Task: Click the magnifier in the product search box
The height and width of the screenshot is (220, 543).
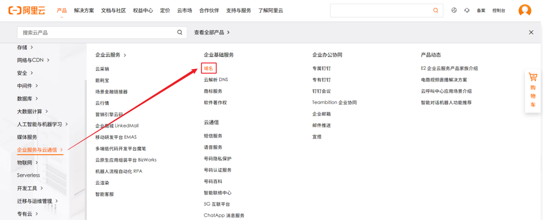Action: point(180,33)
